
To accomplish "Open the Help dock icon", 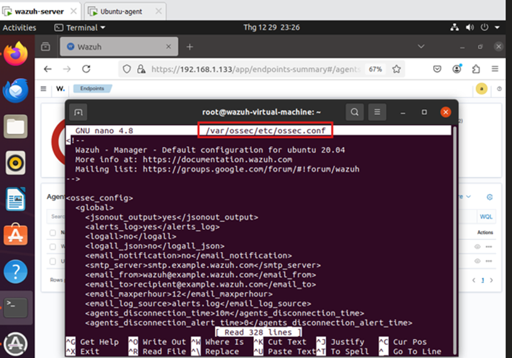I will (x=16, y=272).
